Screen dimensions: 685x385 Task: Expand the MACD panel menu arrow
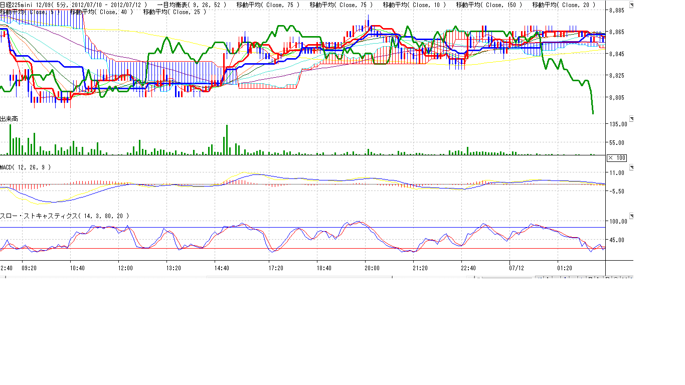coord(631,166)
